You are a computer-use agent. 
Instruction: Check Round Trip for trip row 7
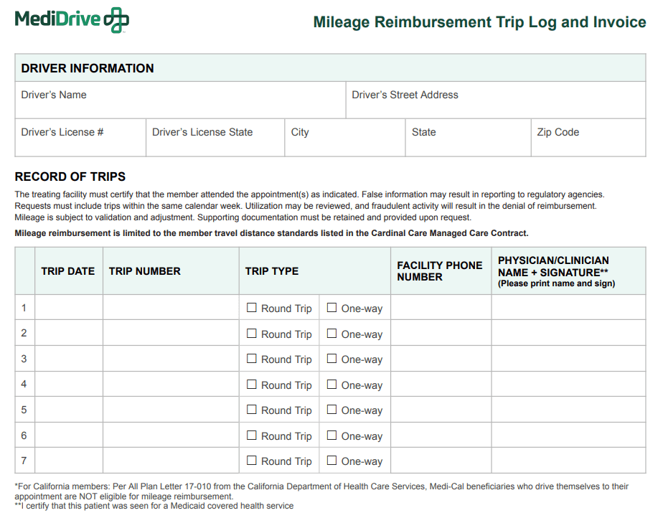tap(252, 460)
